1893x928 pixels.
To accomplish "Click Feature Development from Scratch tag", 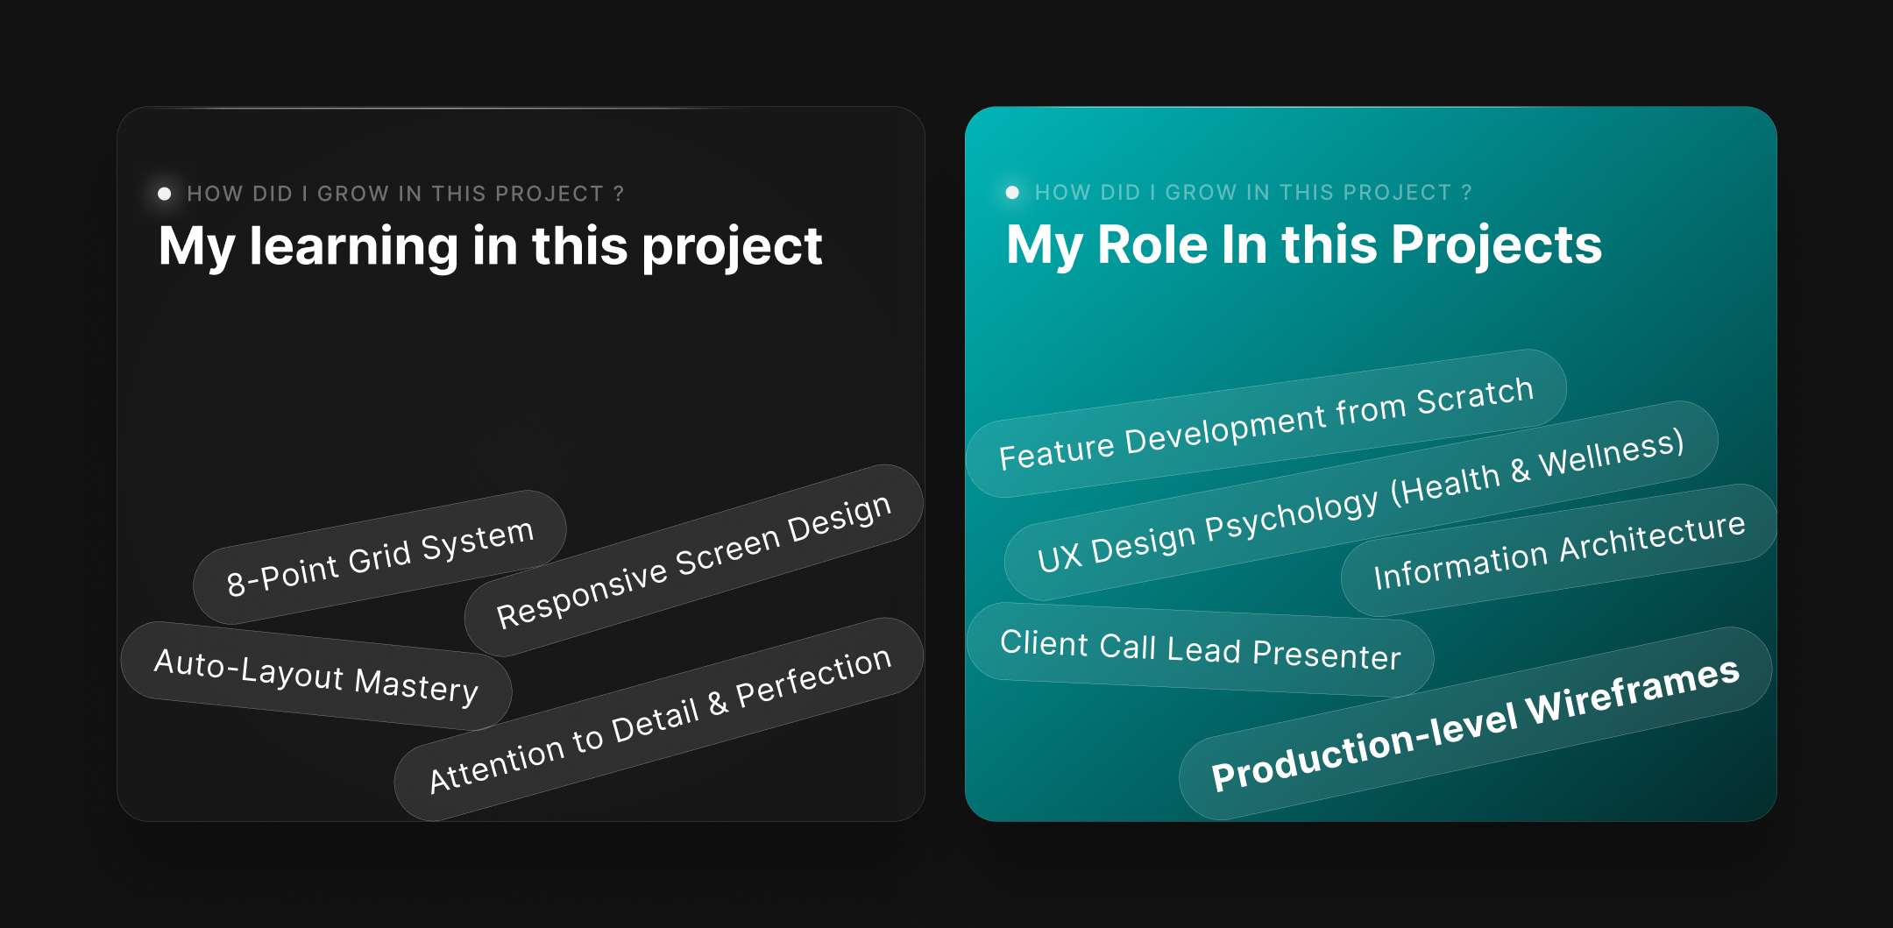I will tap(1266, 423).
